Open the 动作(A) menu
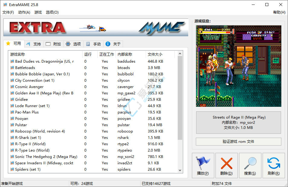The image size is (288, 187). (x=24, y=12)
